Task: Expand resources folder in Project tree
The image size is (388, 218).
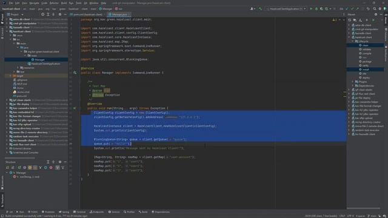Action: coord(18,68)
